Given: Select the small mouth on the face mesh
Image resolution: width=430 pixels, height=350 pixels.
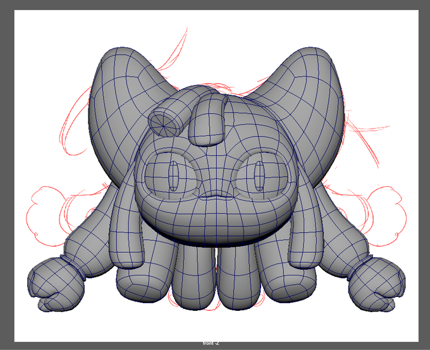Looking at the screenshot, I should tap(216, 196).
